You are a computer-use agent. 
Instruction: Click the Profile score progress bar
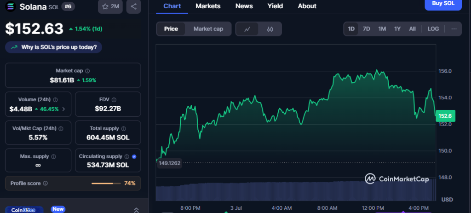pos(106,183)
